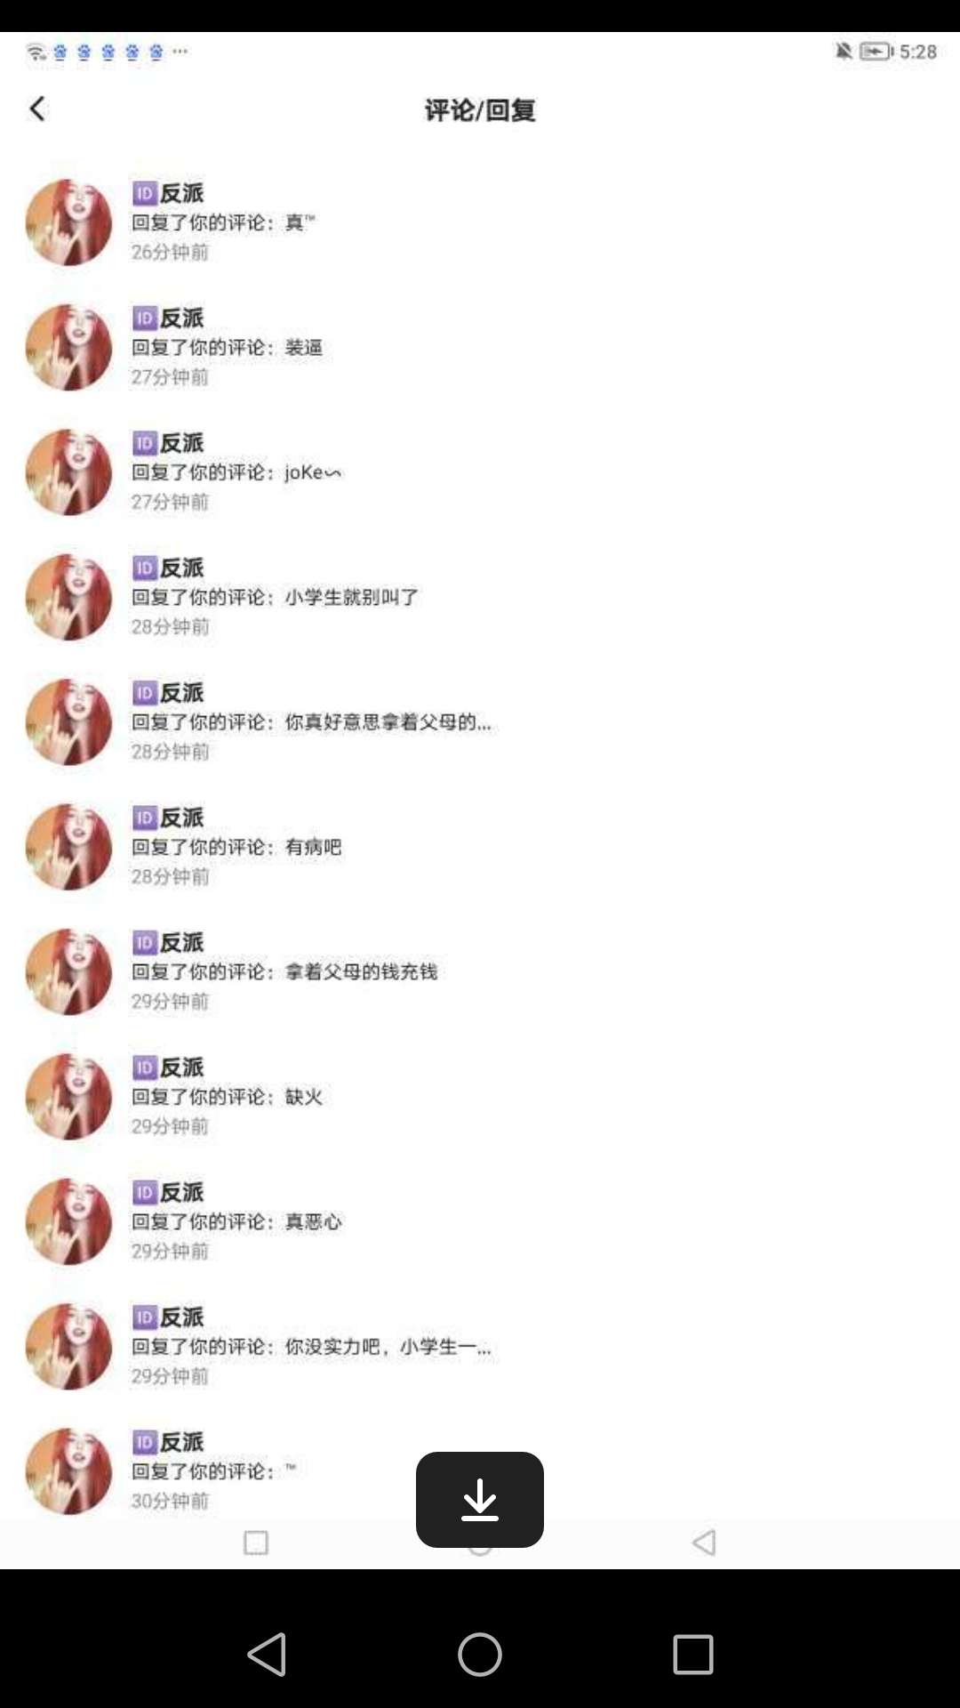Tap the battery status icon
The height and width of the screenshot is (1708, 960).
pos(876,51)
